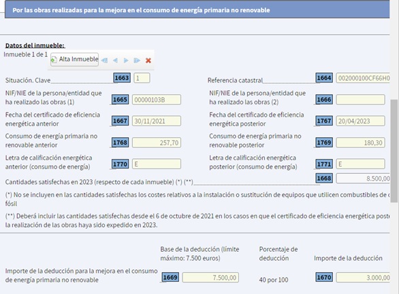Image resolution: width=399 pixels, height=294 pixels.
Task: Click box code 1768 label
Action: [x=121, y=143]
